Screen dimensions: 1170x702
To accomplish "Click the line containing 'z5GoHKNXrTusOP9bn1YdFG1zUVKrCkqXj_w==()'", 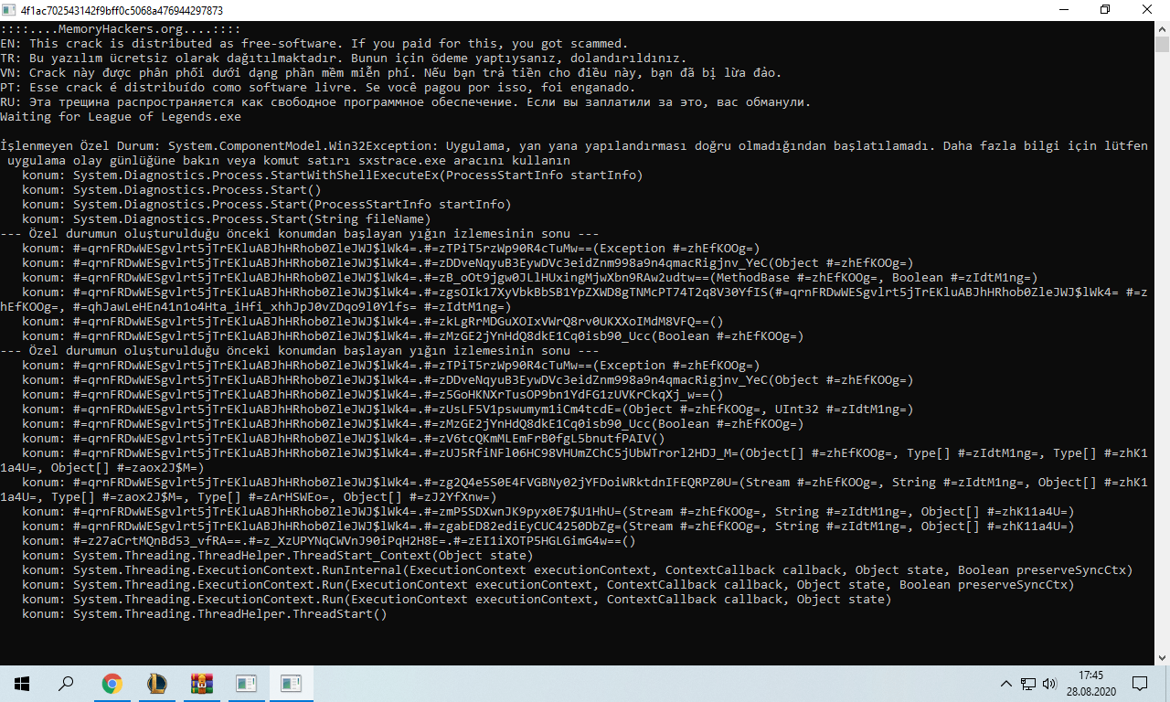I will 373,395.
